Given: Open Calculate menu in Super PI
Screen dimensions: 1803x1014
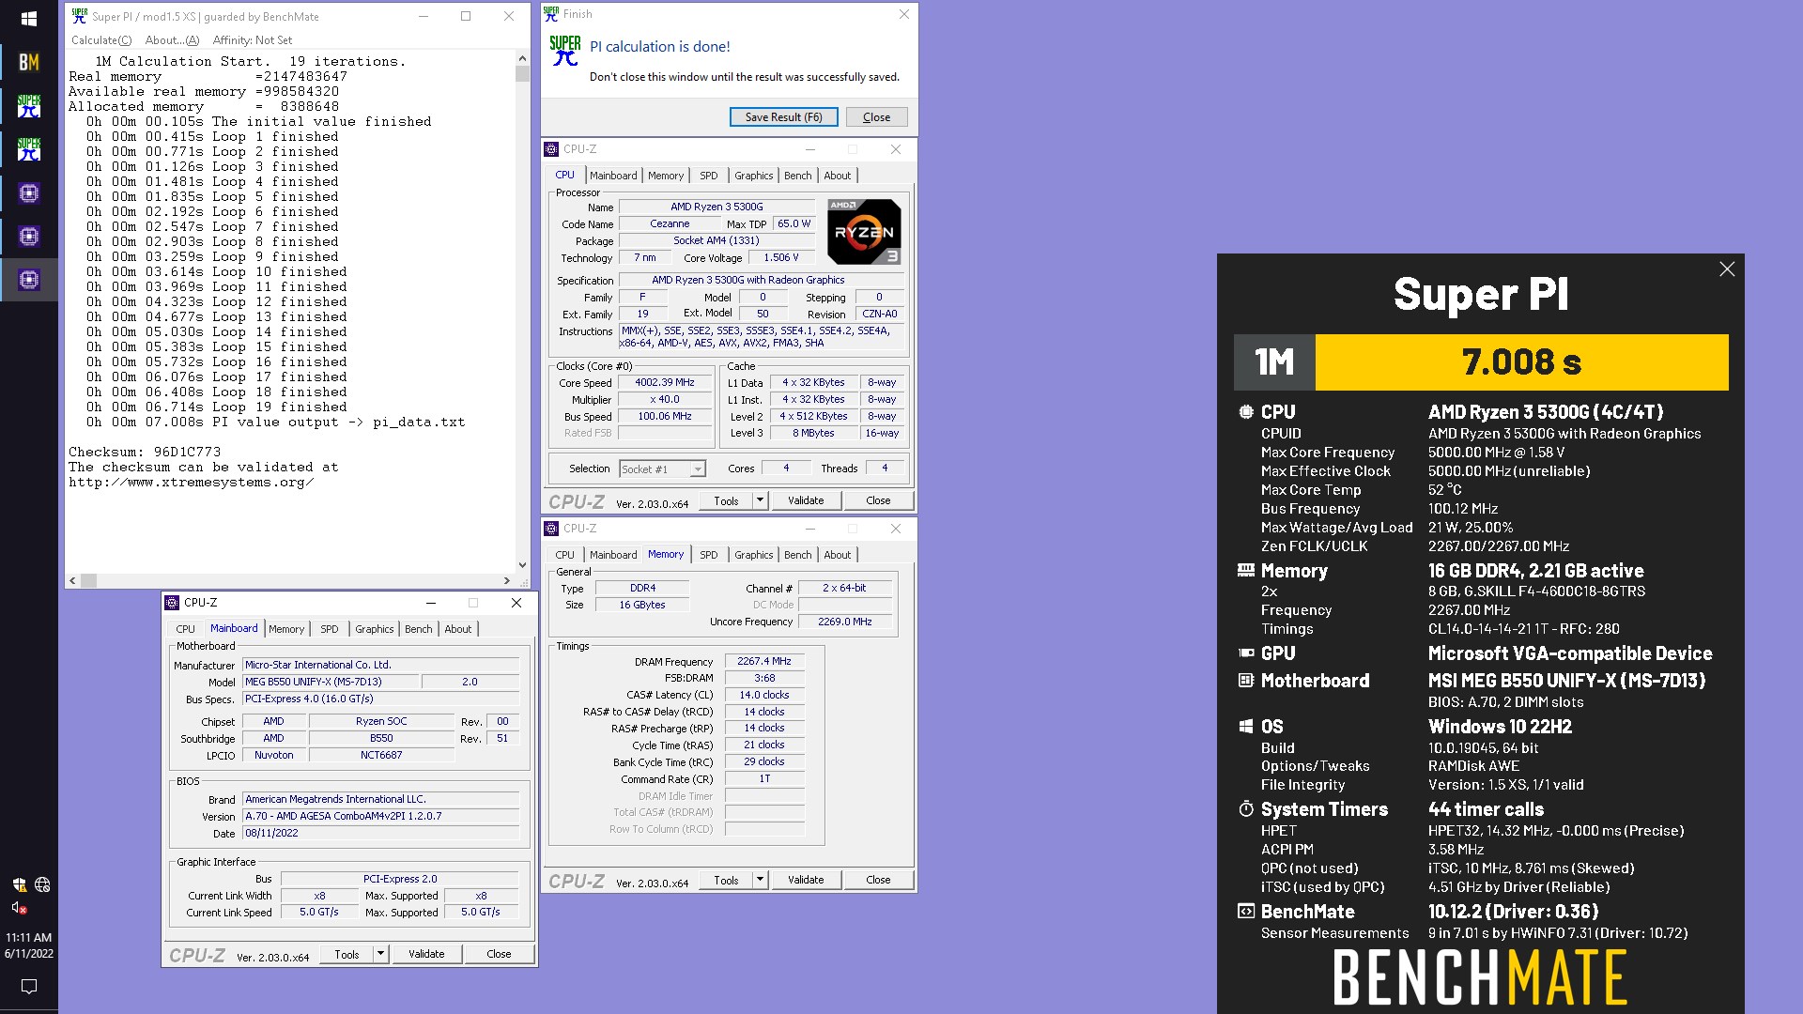Looking at the screenshot, I should [101, 40].
